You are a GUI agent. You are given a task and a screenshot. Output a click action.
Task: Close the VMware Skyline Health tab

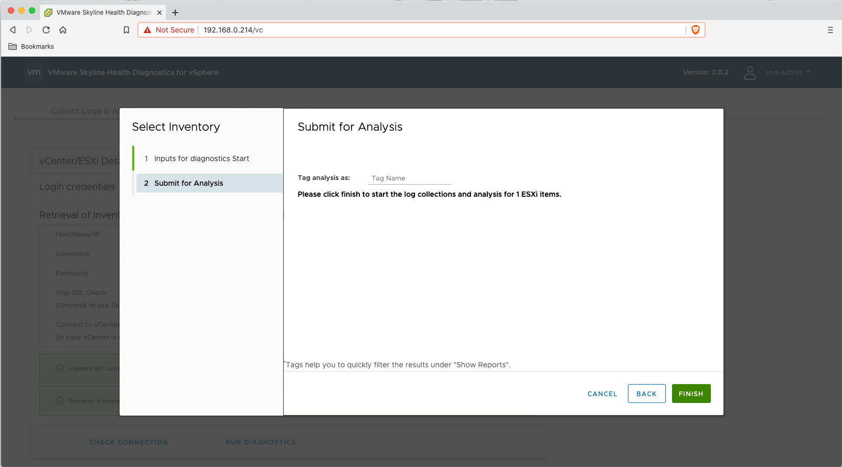pos(159,13)
